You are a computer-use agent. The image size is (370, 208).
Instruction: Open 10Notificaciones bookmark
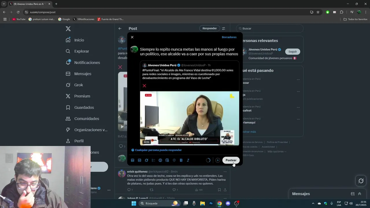[x=84, y=19]
